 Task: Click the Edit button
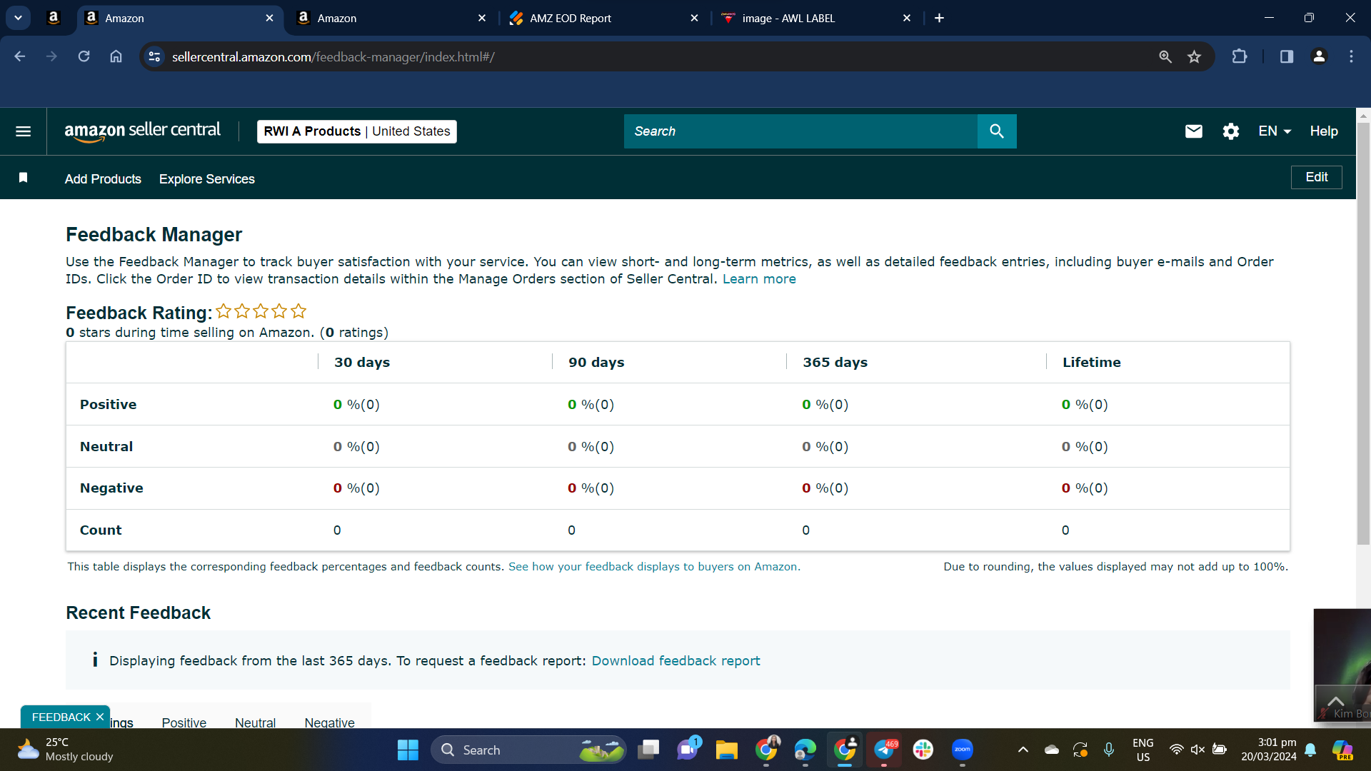tap(1316, 177)
